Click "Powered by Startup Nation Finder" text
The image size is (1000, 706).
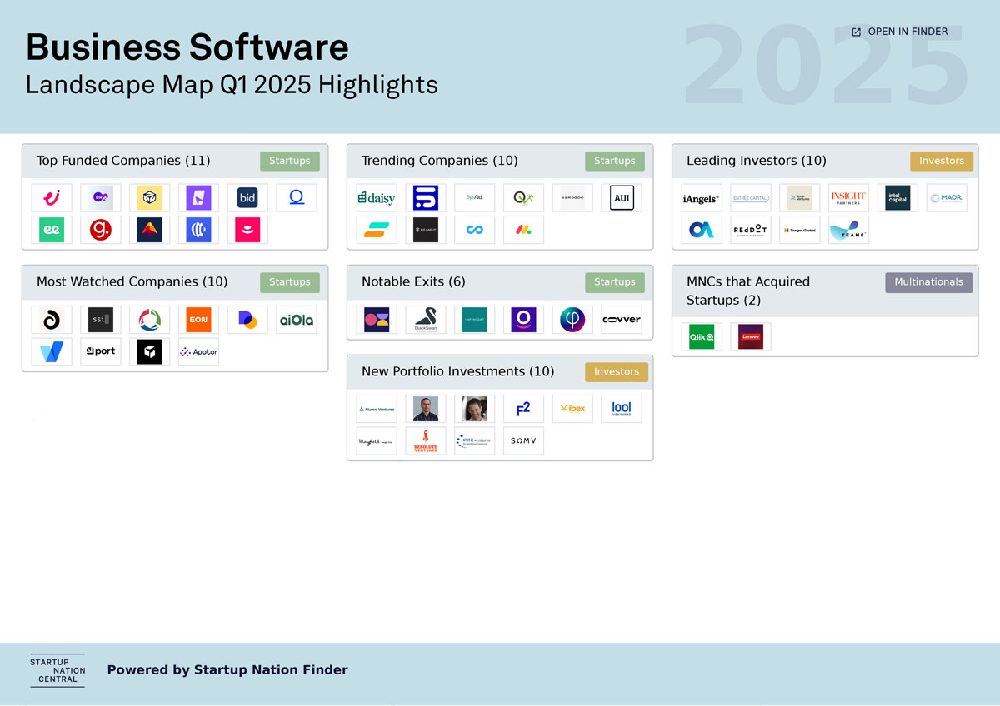pos(227,670)
